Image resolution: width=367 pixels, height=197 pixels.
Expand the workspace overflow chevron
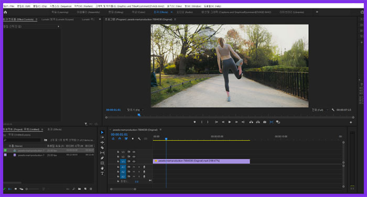pos(317,12)
